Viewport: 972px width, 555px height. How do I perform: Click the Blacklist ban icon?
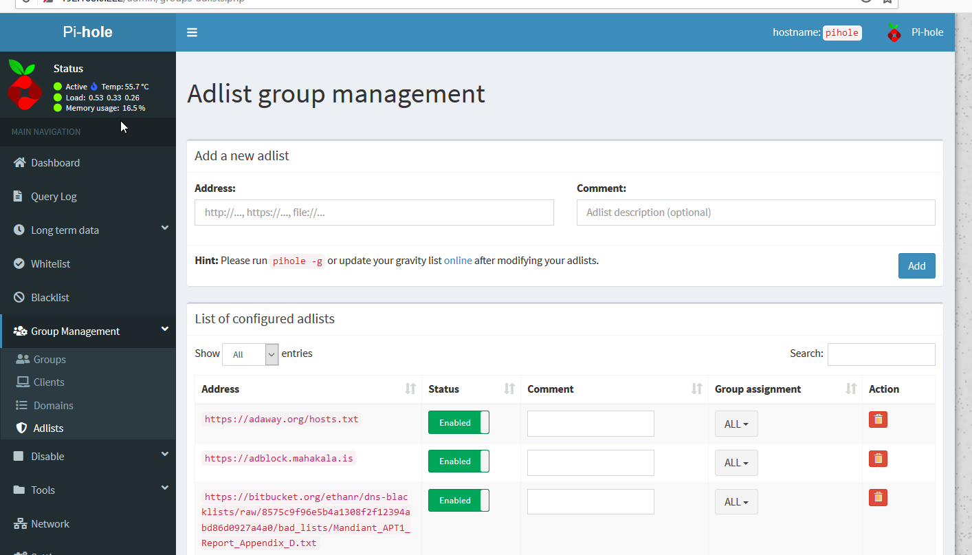tap(19, 298)
